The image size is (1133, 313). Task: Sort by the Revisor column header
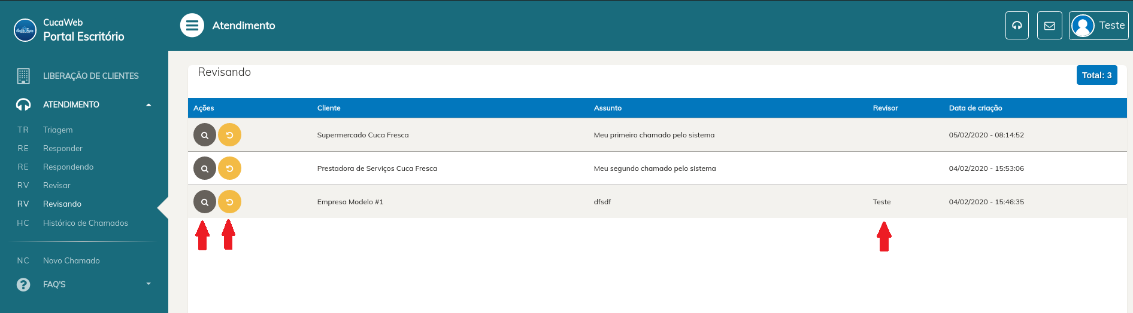pyautogui.click(x=886, y=108)
